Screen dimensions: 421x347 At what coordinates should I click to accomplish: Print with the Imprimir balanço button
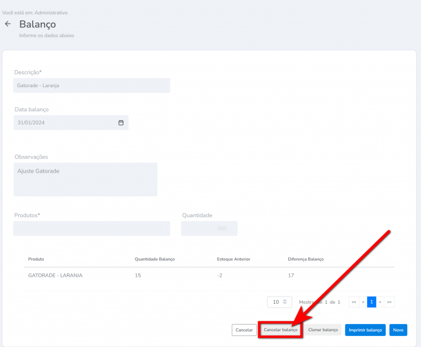tap(365, 330)
